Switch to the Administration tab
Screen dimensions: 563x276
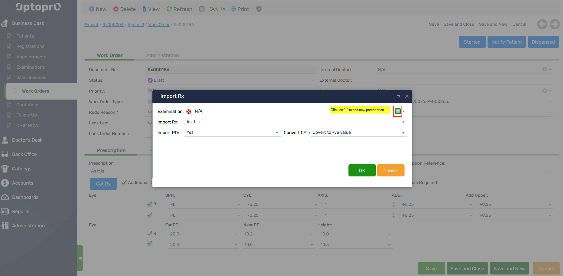(162, 55)
